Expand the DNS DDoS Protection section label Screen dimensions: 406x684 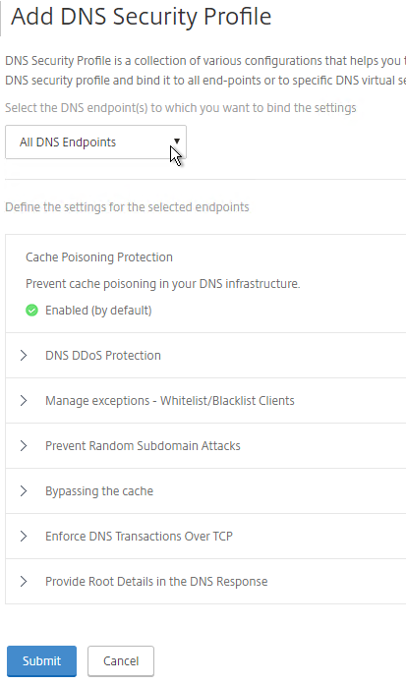[103, 355]
